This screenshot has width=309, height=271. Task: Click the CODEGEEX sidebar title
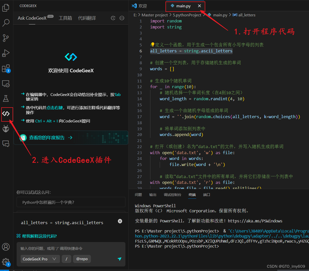pyautogui.click(x=28, y=6)
